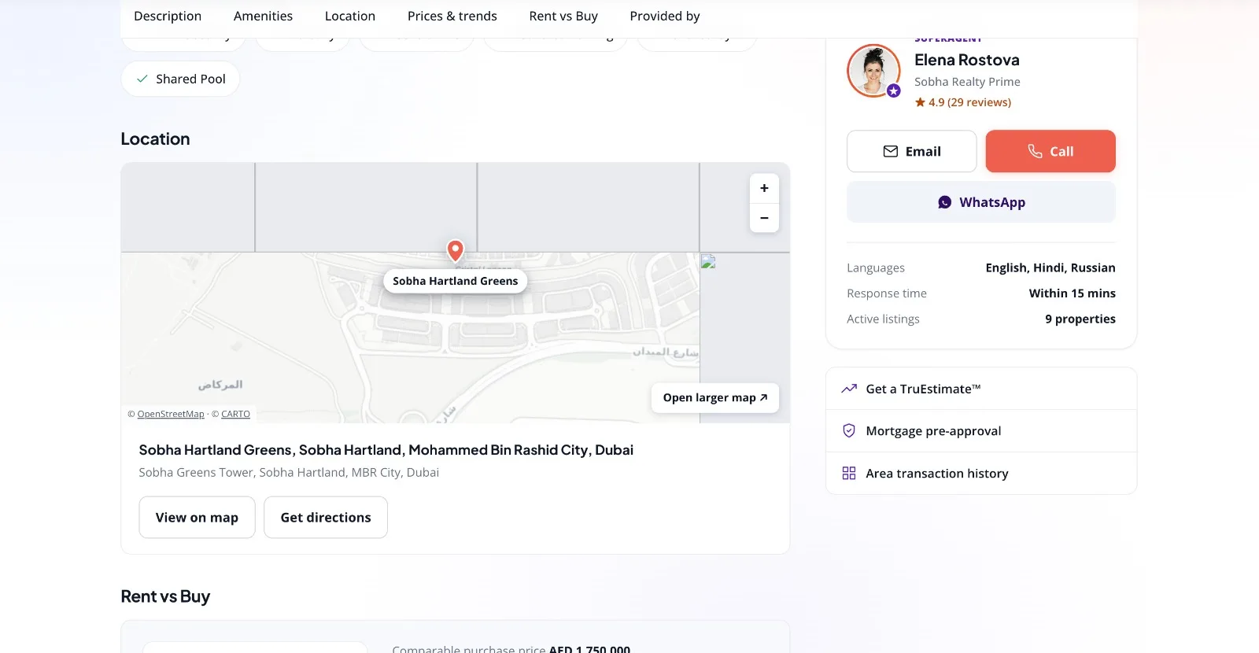Screen dimensions: 1259x653
Task: Click the broken image icon on map
Action: click(x=708, y=262)
